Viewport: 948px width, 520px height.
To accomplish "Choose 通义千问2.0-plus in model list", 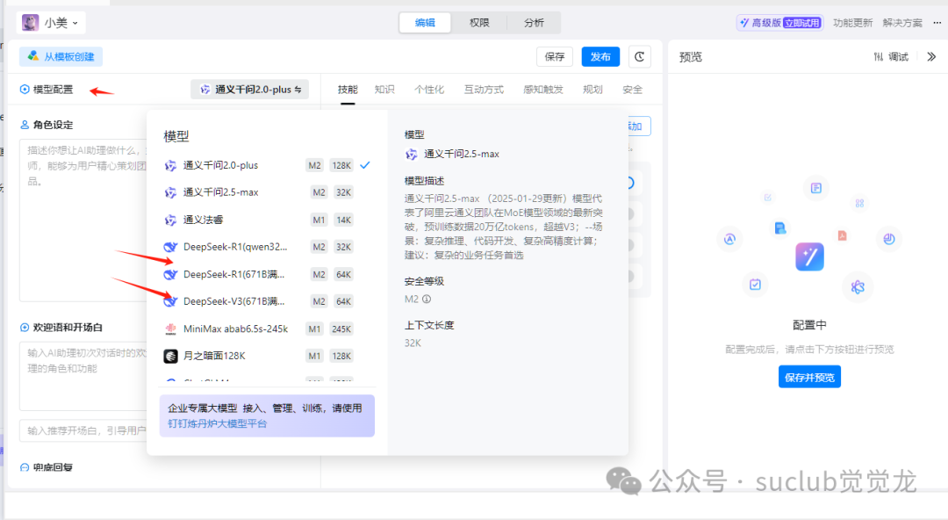I will (x=267, y=165).
